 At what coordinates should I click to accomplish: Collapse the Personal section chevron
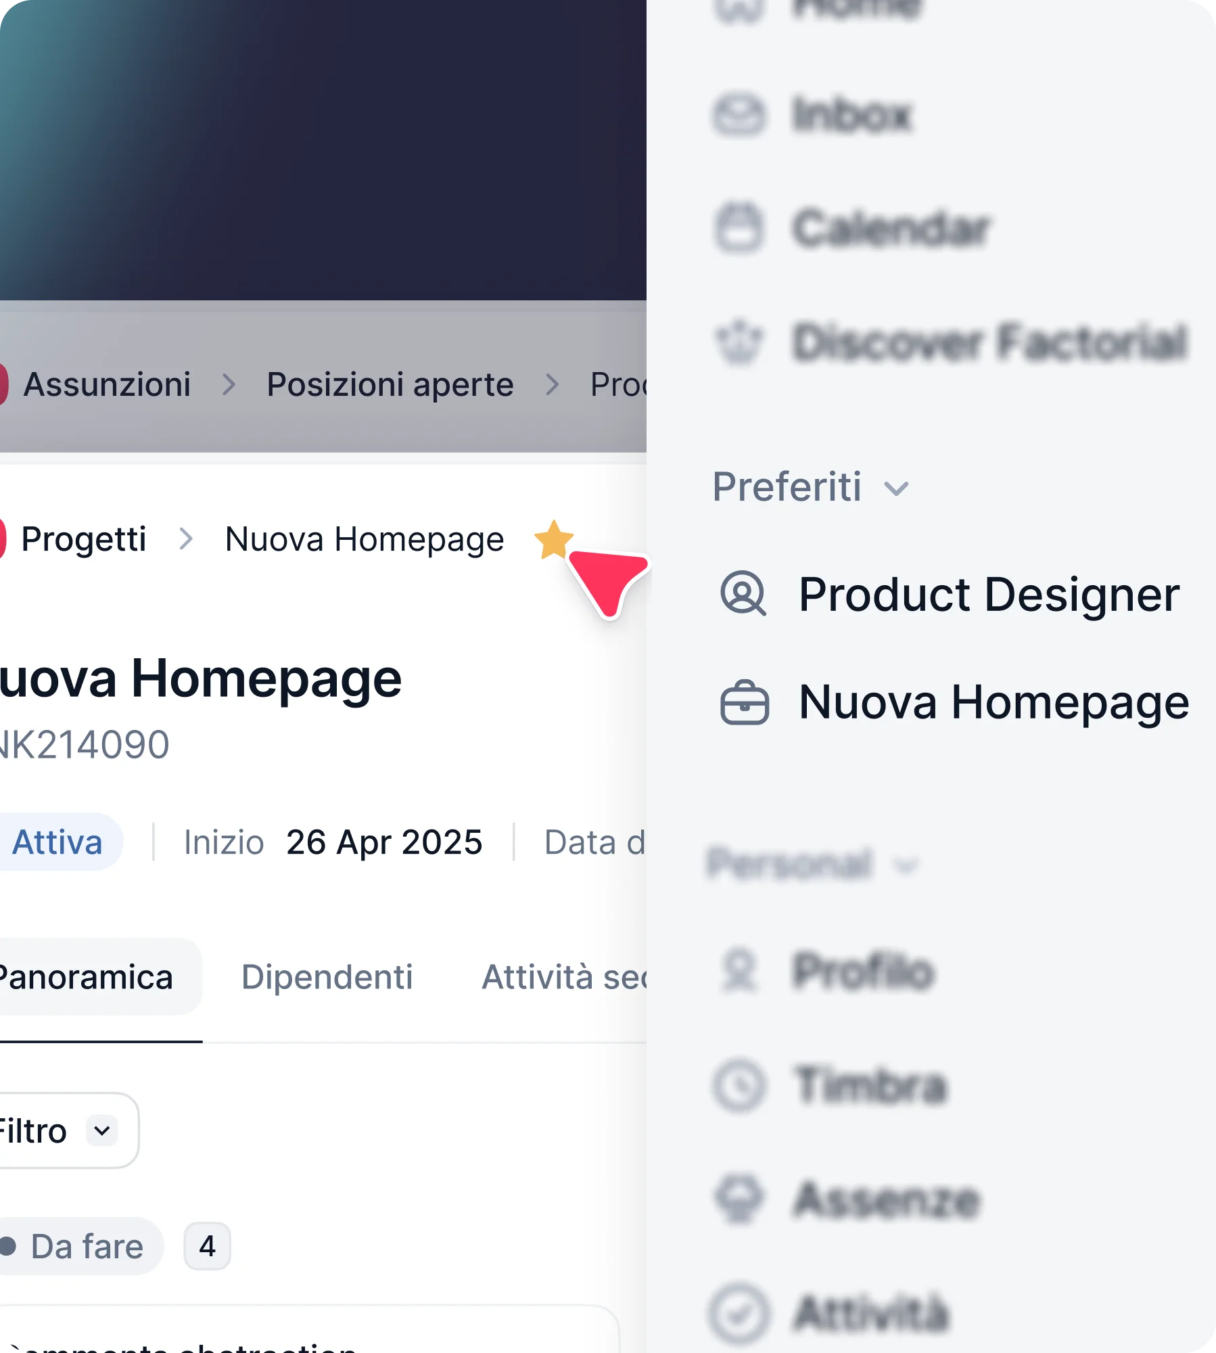[905, 865]
